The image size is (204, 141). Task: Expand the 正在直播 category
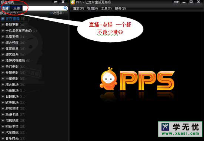click(3, 19)
